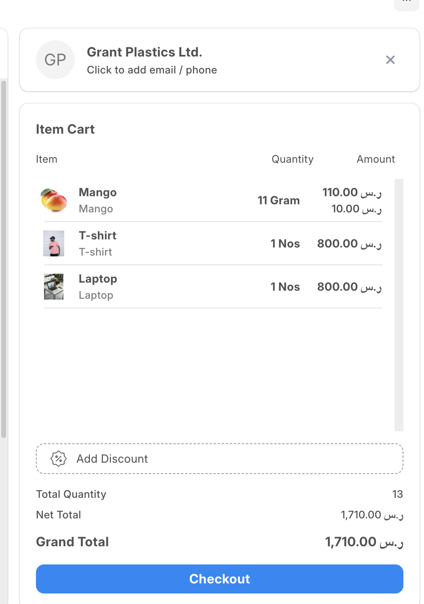Click the 1 Nos quantity for T-shirt

(x=285, y=244)
